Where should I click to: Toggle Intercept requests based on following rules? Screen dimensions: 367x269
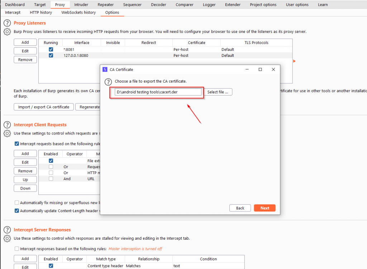tap(16, 143)
